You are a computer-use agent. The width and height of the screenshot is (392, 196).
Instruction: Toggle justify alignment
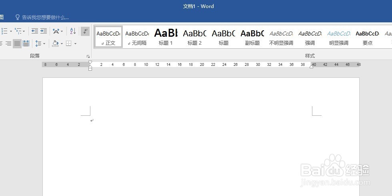pos(17,44)
